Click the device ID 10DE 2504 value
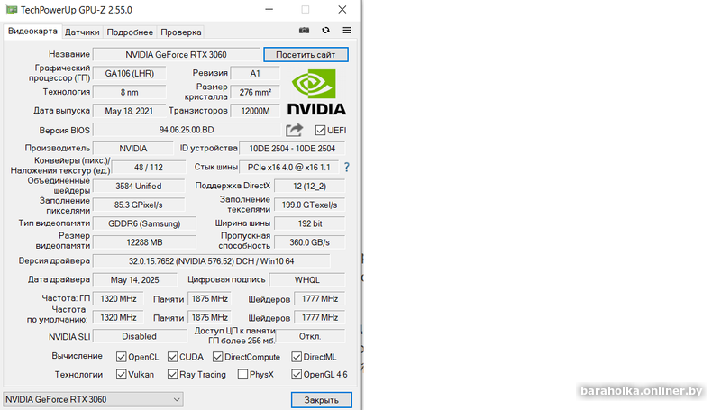Image resolution: width=721 pixels, height=410 pixels. [292, 149]
